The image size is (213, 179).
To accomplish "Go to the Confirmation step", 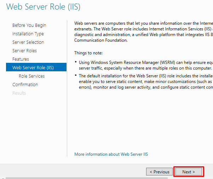I will 25,84.
